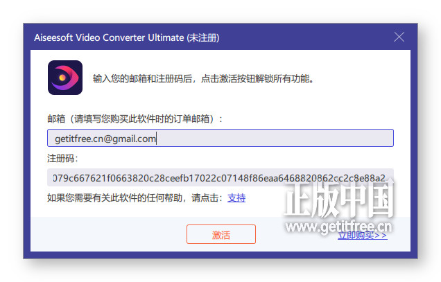This screenshot has width=441, height=282.
Task: Click the Aiseesoft Video Converter app logo
Action: click(x=65, y=78)
